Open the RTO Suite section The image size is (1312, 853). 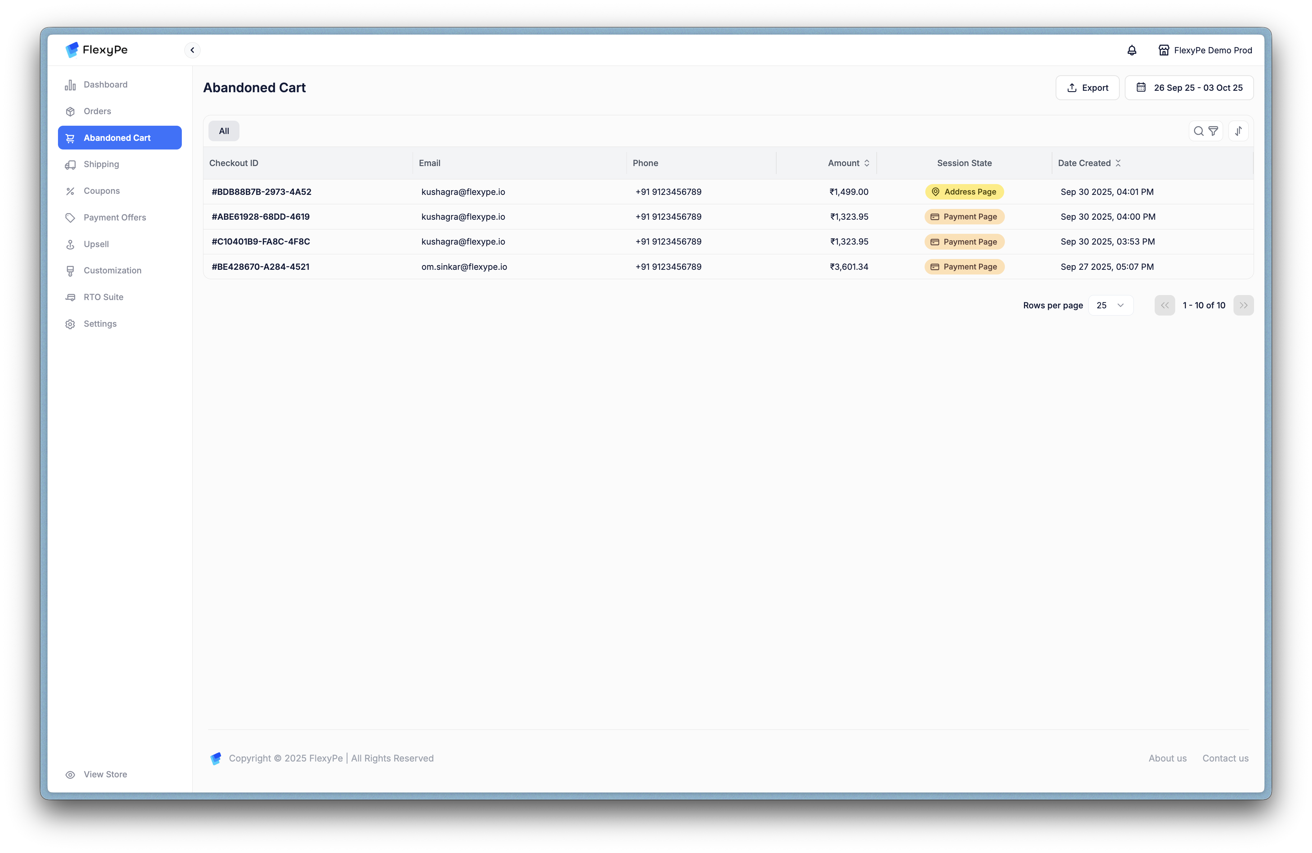[103, 297]
